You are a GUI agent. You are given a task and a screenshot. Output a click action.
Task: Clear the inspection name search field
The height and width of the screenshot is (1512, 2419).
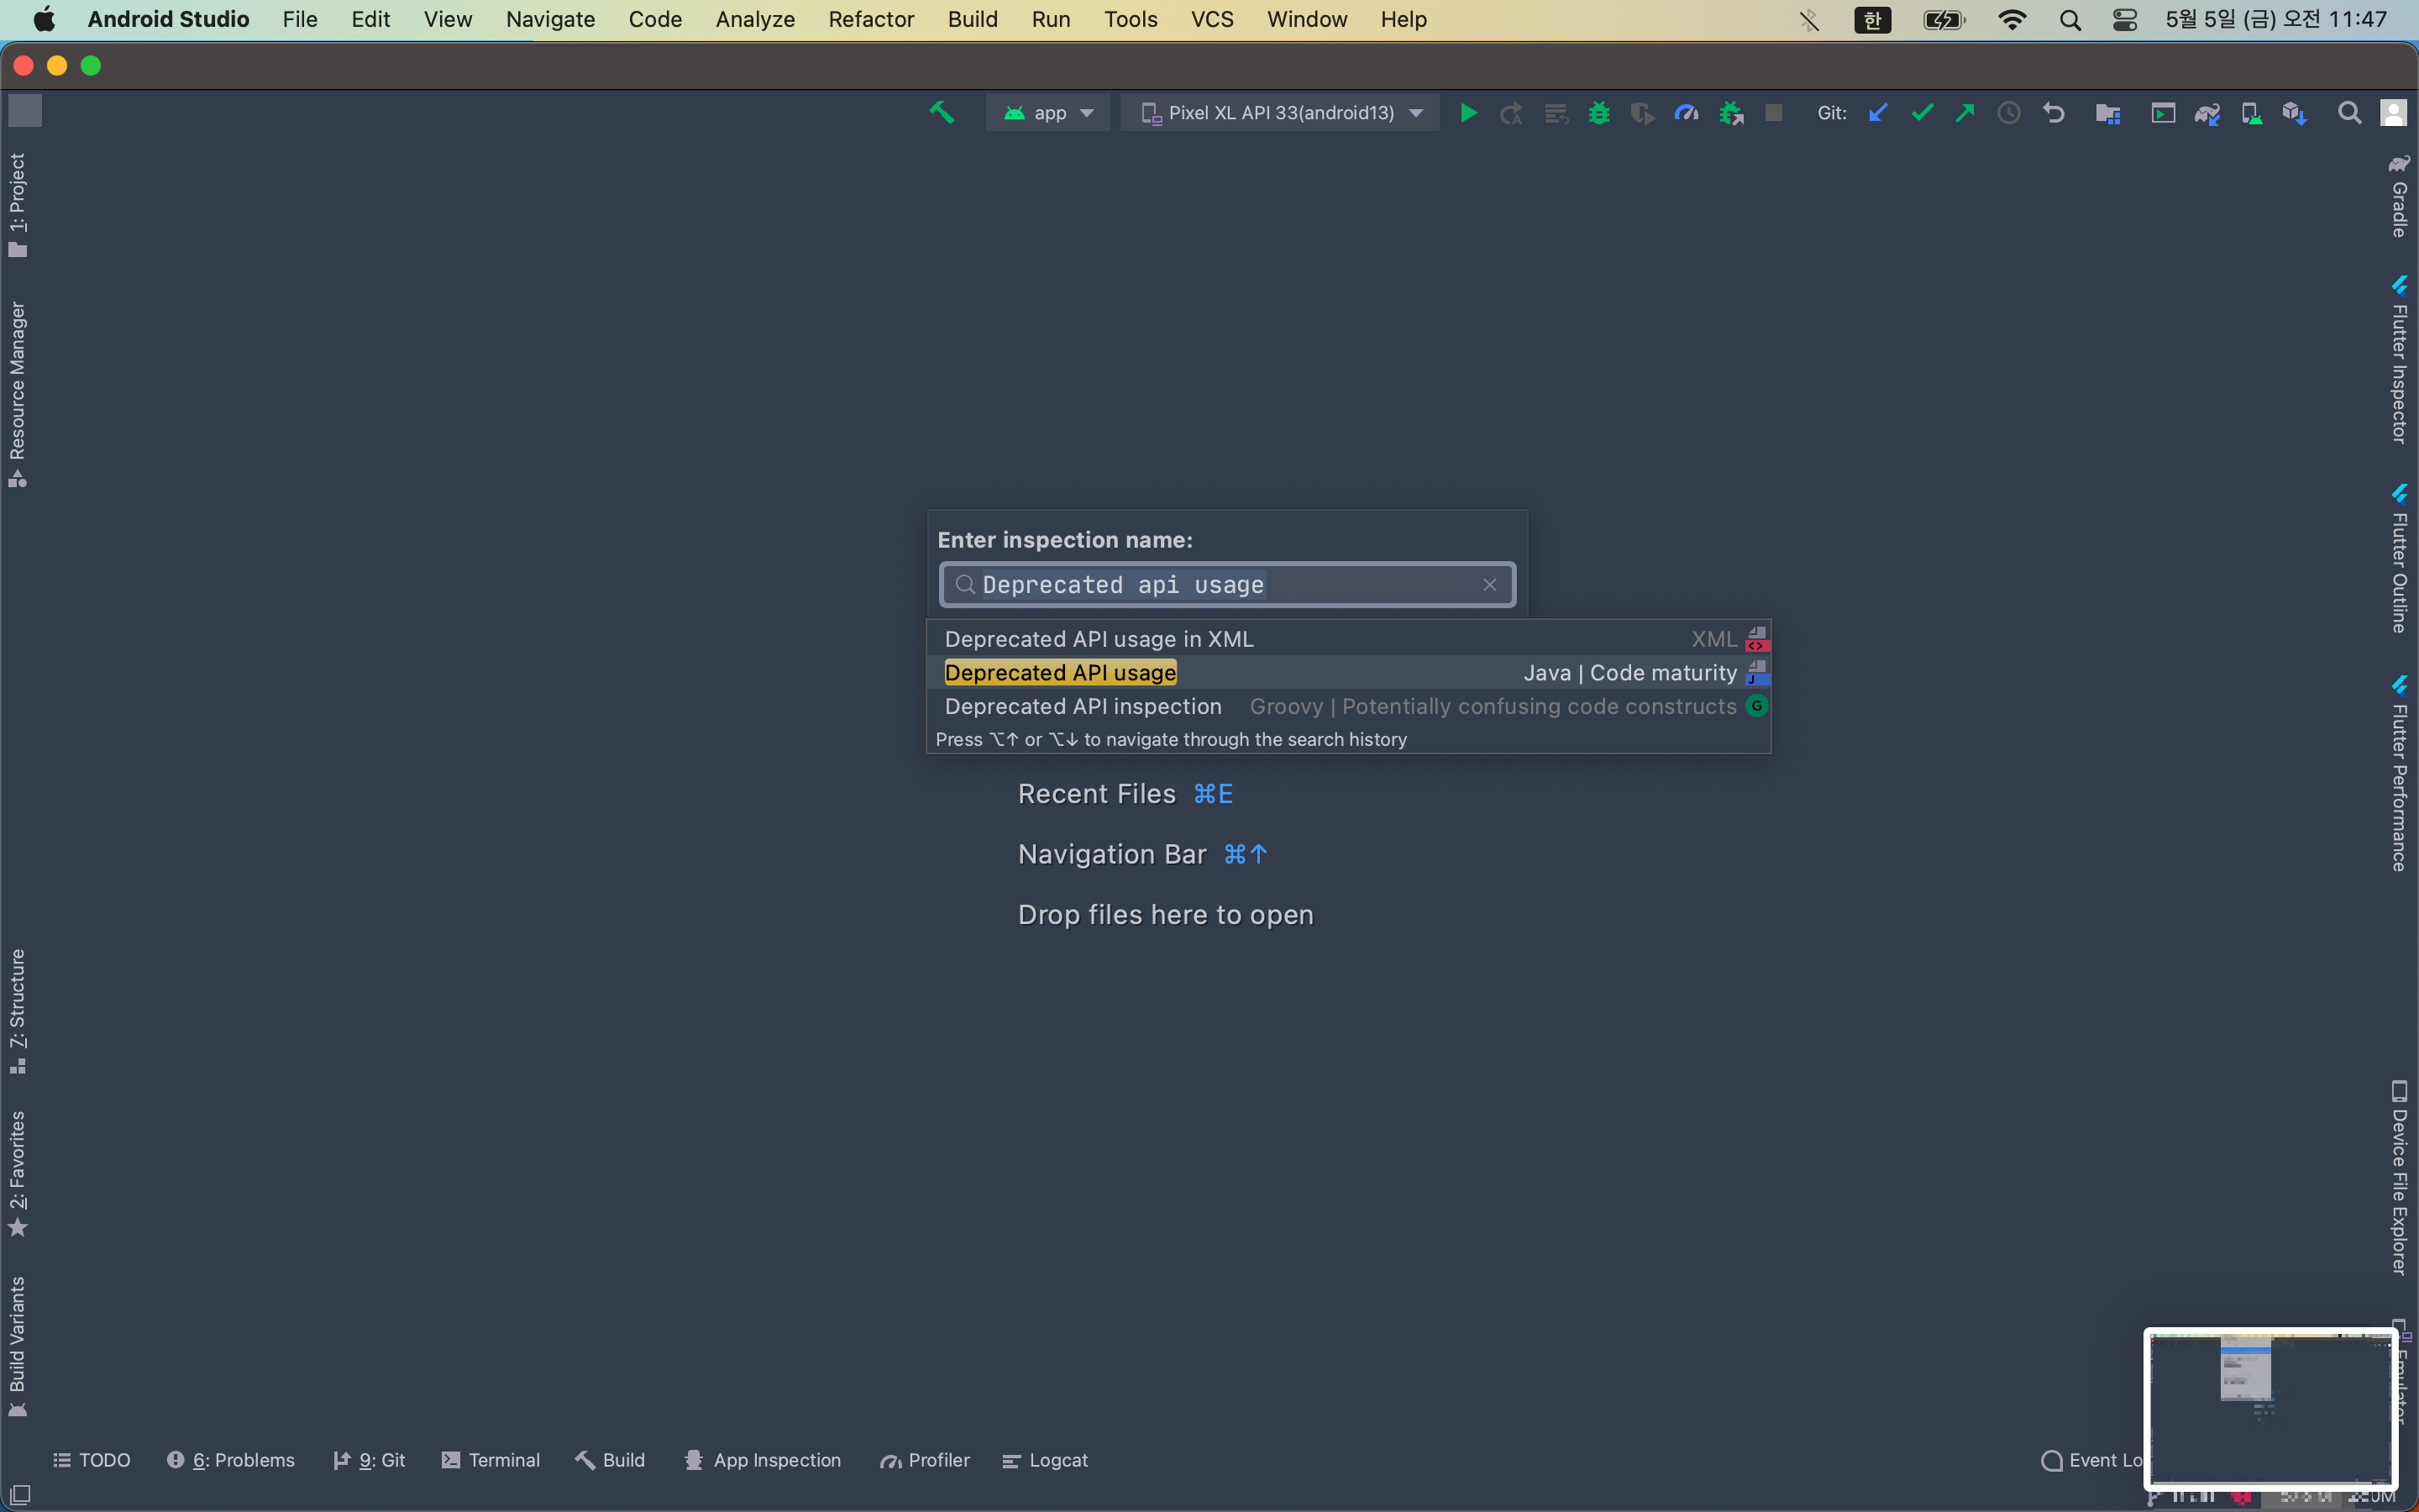click(x=1489, y=585)
